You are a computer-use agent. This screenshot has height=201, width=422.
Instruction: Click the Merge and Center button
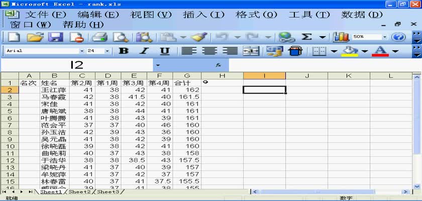click(x=251, y=51)
